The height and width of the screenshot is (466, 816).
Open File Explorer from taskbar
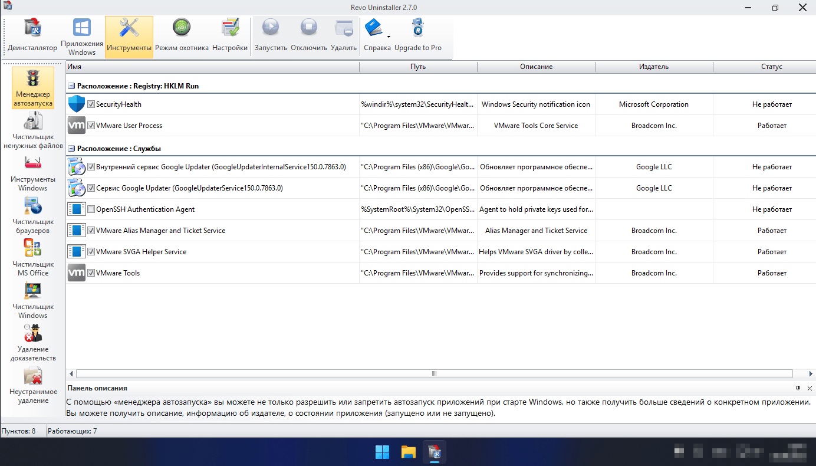pos(408,452)
